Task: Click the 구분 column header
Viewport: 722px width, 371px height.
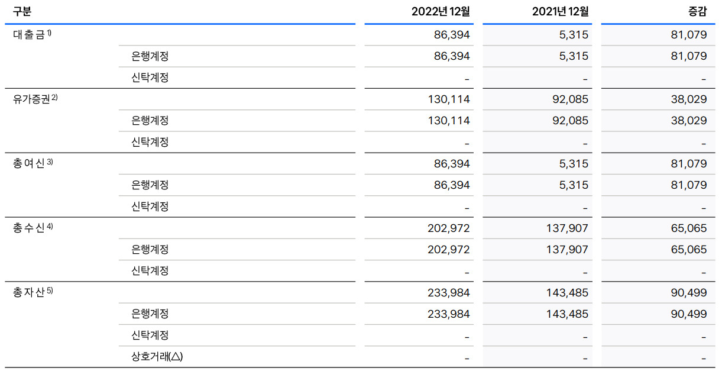Action: tap(22, 11)
